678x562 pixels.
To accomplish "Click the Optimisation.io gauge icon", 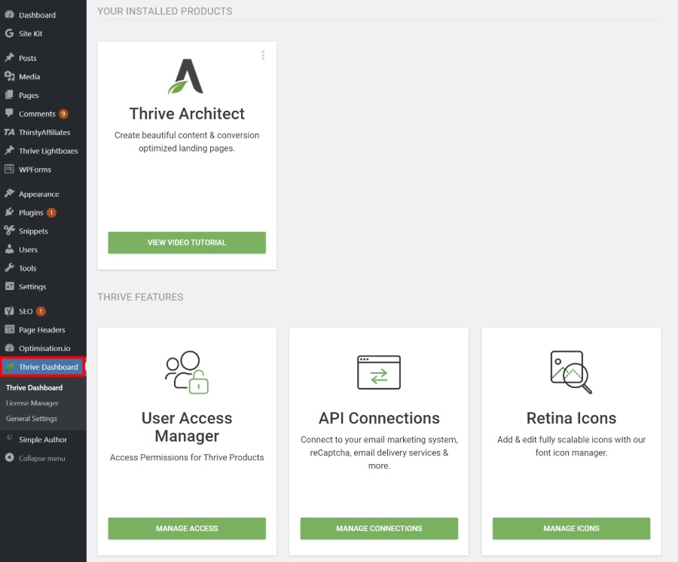I will pos(10,348).
